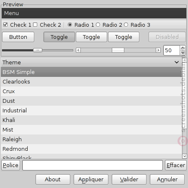Increase the spin box value from 50
The height and width of the screenshot is (188, 188).
(x=183, y=48)
